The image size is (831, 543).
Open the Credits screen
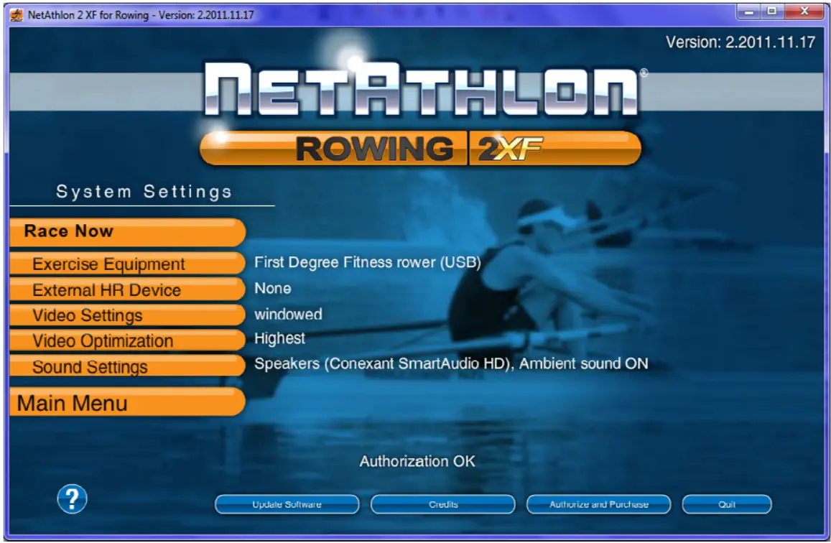(442, 503)
